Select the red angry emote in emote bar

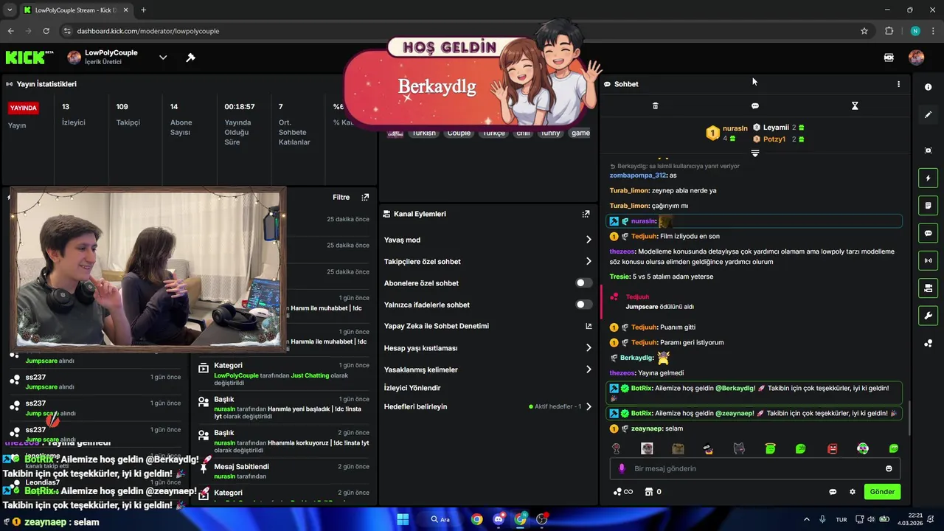click(832, 448)
